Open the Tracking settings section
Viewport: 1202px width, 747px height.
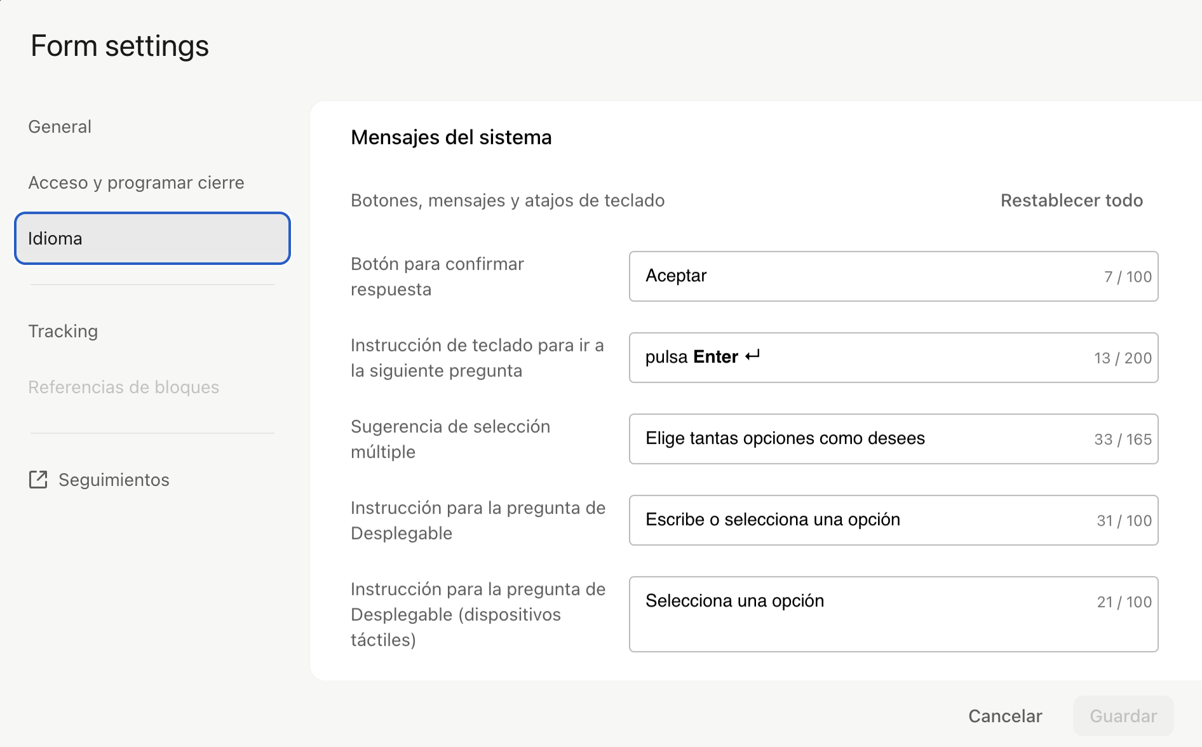tap(63, 331)
